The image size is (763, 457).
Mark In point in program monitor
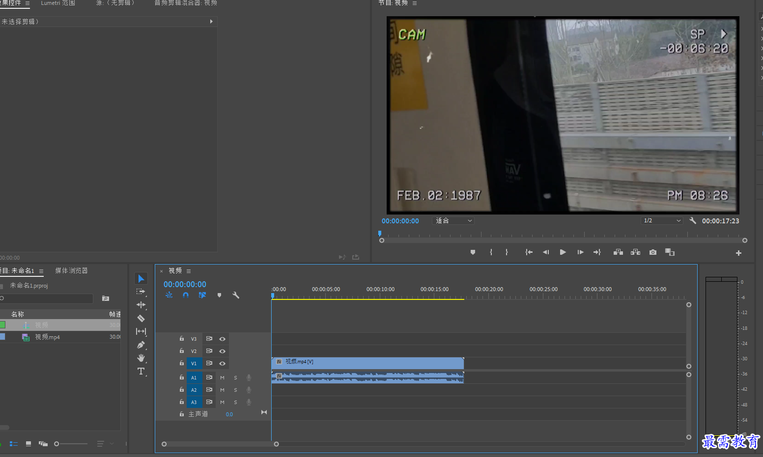491,252
